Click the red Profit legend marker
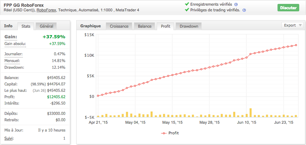The height and width of the screenshot is (145, 306). [x=164, y=133]
